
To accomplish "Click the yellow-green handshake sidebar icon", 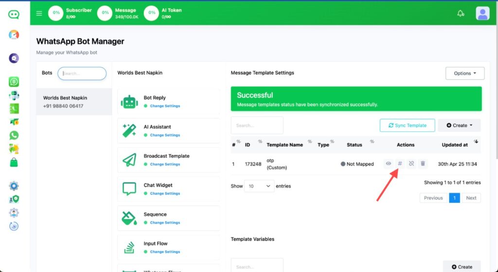I will point(14,149).
